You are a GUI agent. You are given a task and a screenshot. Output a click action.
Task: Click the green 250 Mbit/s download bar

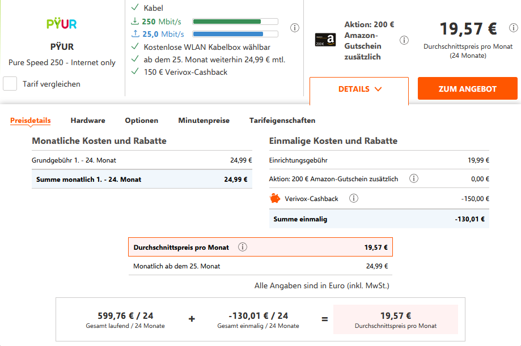tap(235, 22)
